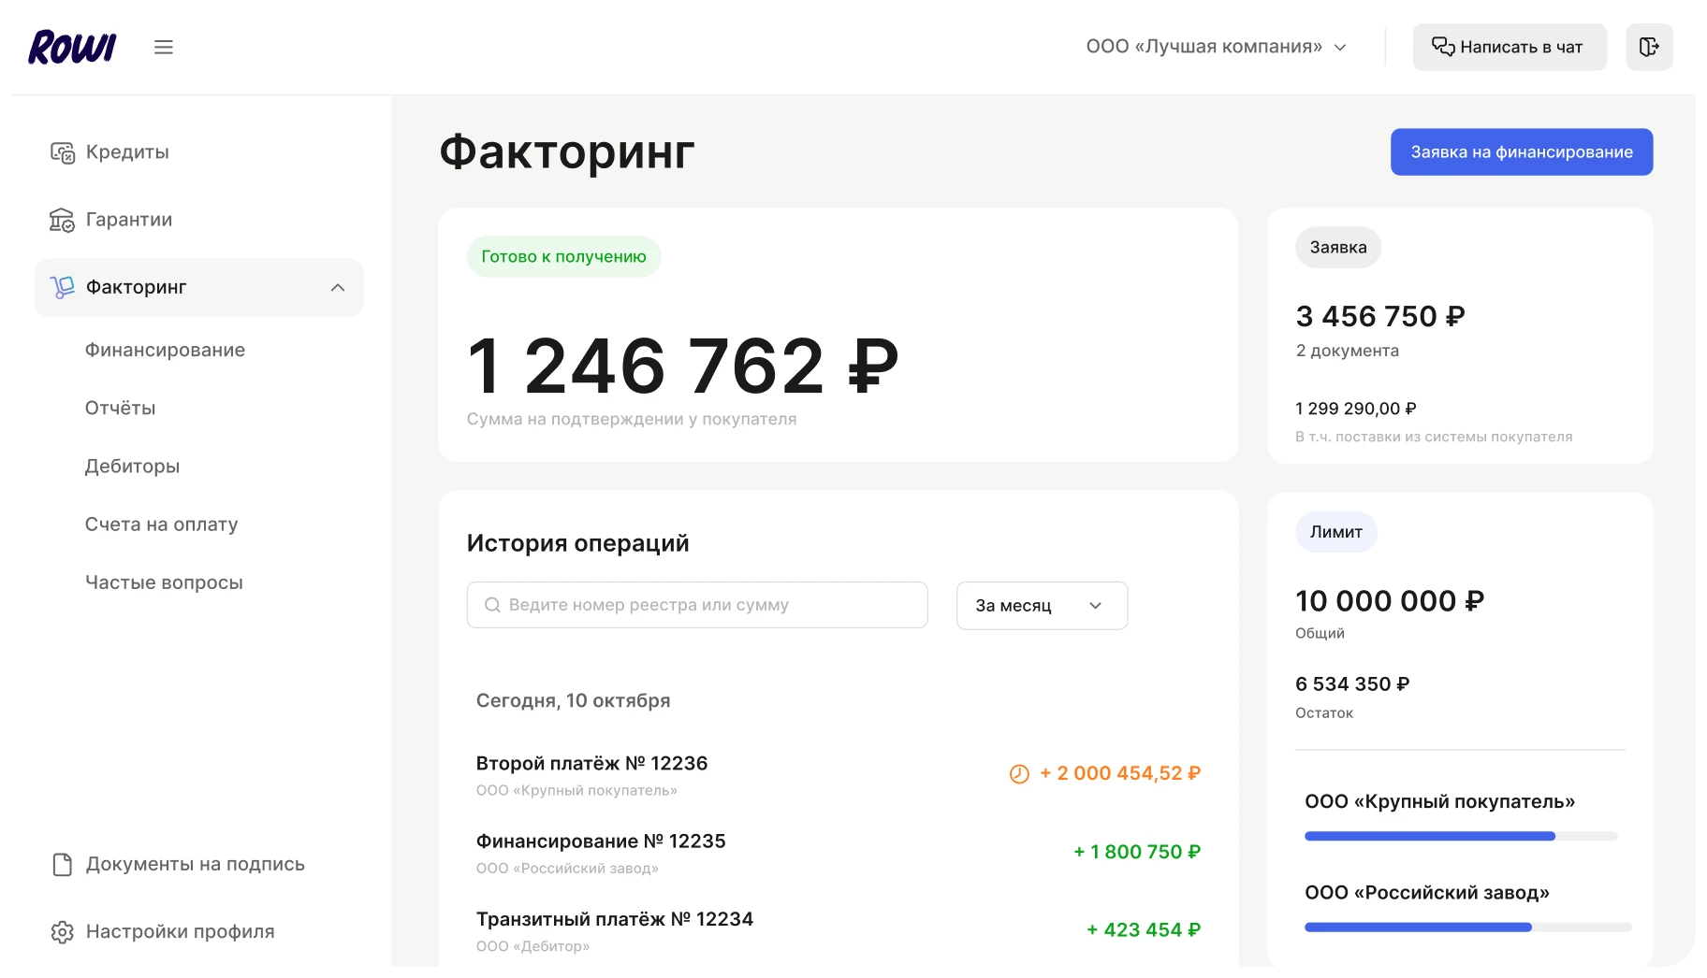Click the logout icon button
This screenshot has width=1707, height=978.
point(1648,47)
